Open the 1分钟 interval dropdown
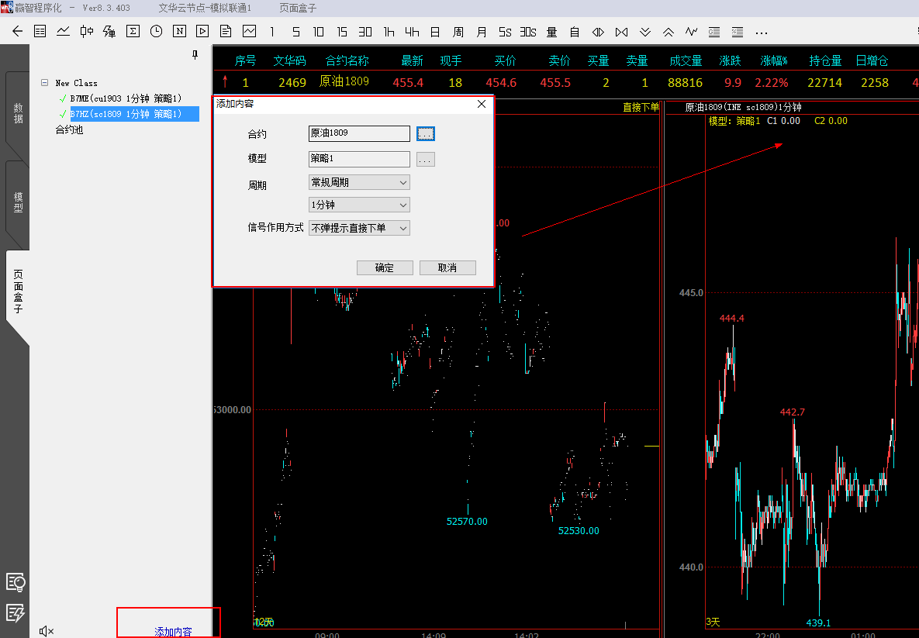Viewport: 919px width, 638px height. click(358, 205)
